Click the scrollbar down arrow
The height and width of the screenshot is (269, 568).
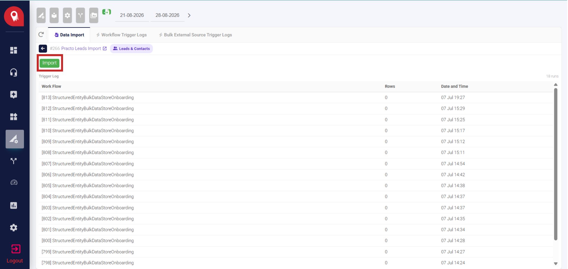point(556,263)
